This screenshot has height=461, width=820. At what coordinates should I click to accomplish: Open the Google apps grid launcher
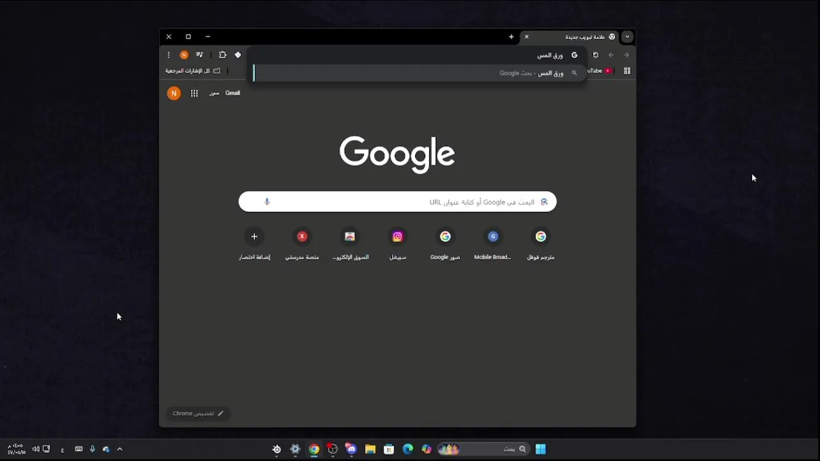pos(194,93)
